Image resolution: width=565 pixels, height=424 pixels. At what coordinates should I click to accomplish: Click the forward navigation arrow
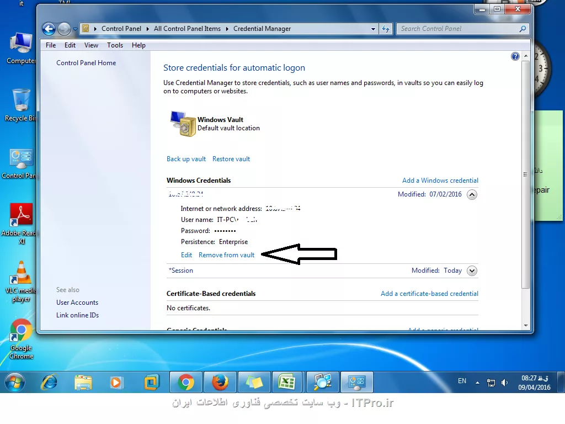tap(64, 29)
